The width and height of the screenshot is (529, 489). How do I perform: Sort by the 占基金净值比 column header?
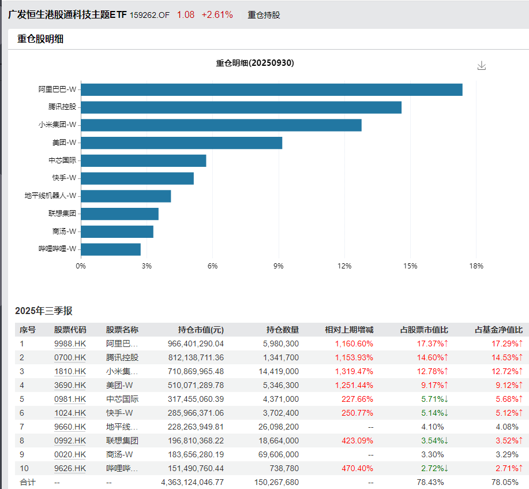coord(498,330)
